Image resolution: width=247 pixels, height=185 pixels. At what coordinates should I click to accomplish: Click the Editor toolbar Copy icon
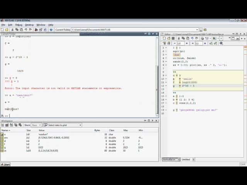[x=183, y=38]
